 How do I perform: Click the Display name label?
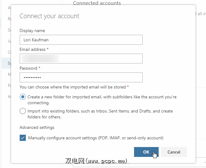point(32,31)
